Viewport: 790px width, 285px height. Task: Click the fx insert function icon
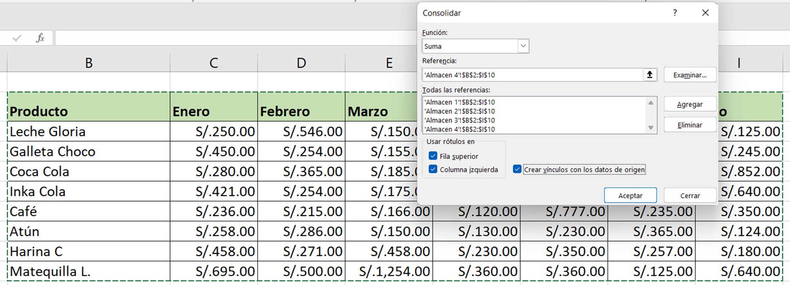[x=40, y=38]
